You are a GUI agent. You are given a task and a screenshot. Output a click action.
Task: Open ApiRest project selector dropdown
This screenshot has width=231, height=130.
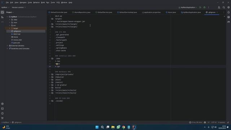[x=5, y=7]
